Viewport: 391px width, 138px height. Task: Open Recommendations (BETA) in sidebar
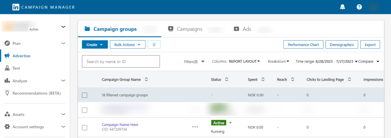[37, 93]
